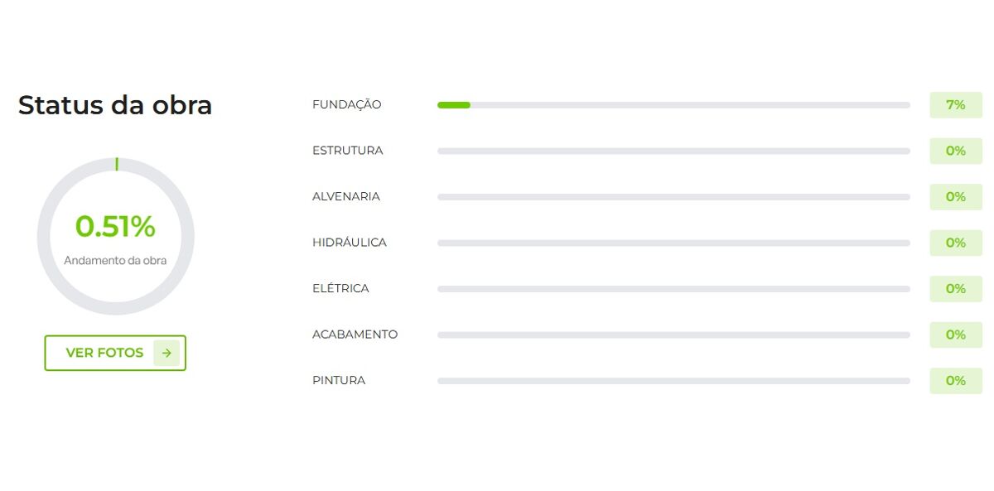This screenshot has height=491, width=994.
Task: Click the 0.51% overall progress value
Action: click(x=115, y=227)
